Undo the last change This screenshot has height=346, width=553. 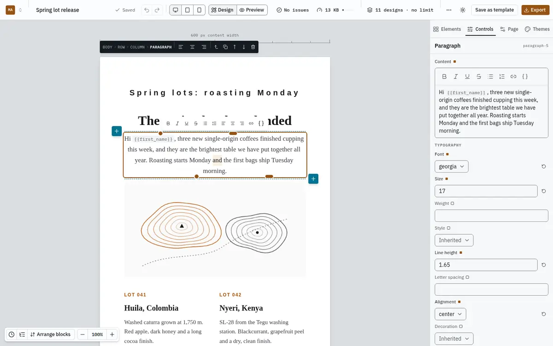[147, 10]
